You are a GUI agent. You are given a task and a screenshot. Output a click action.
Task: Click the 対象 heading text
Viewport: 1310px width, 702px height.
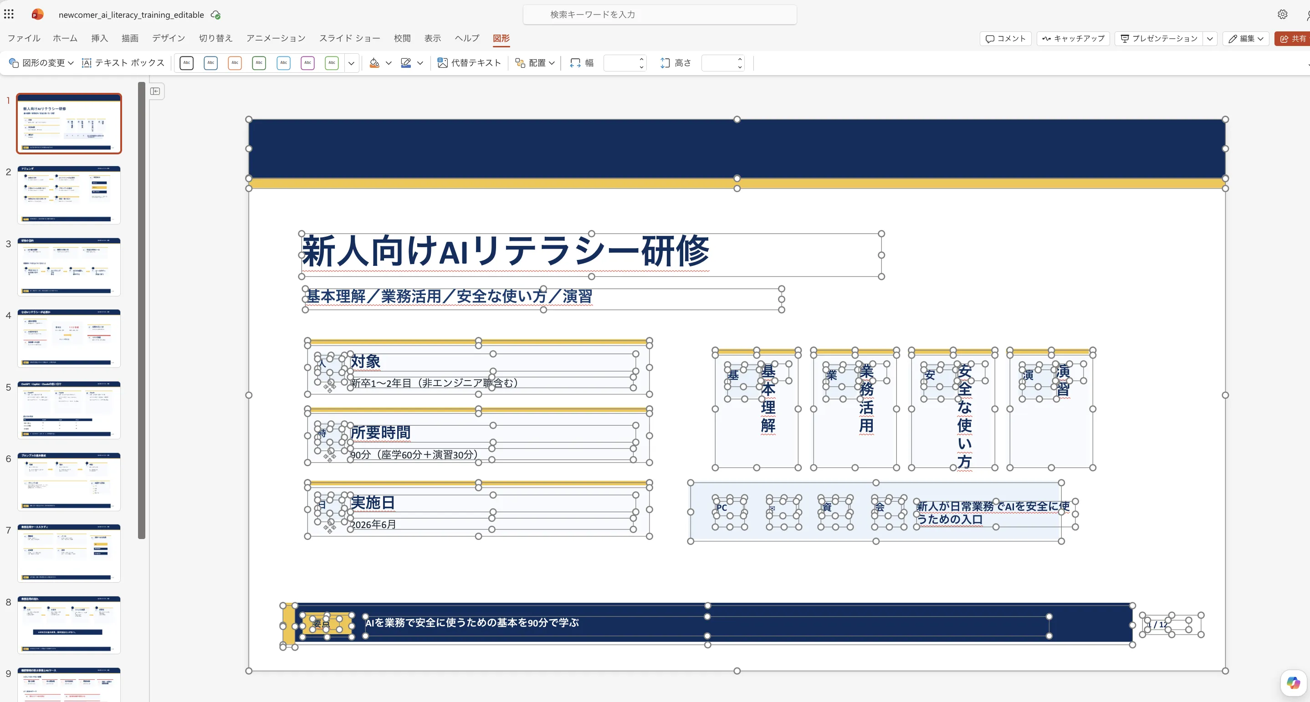point(366,361)
